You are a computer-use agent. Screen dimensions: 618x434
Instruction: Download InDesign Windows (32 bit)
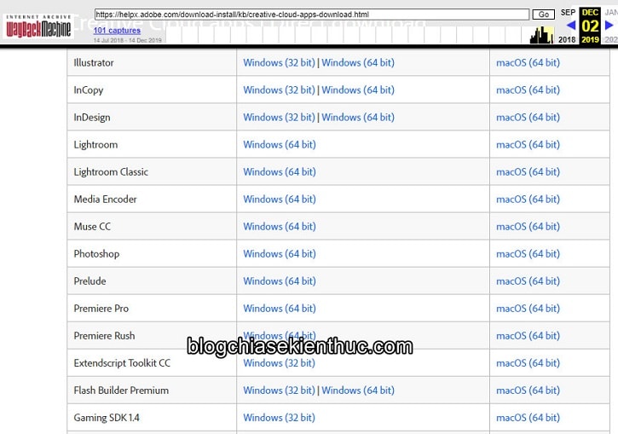point(279,117)
